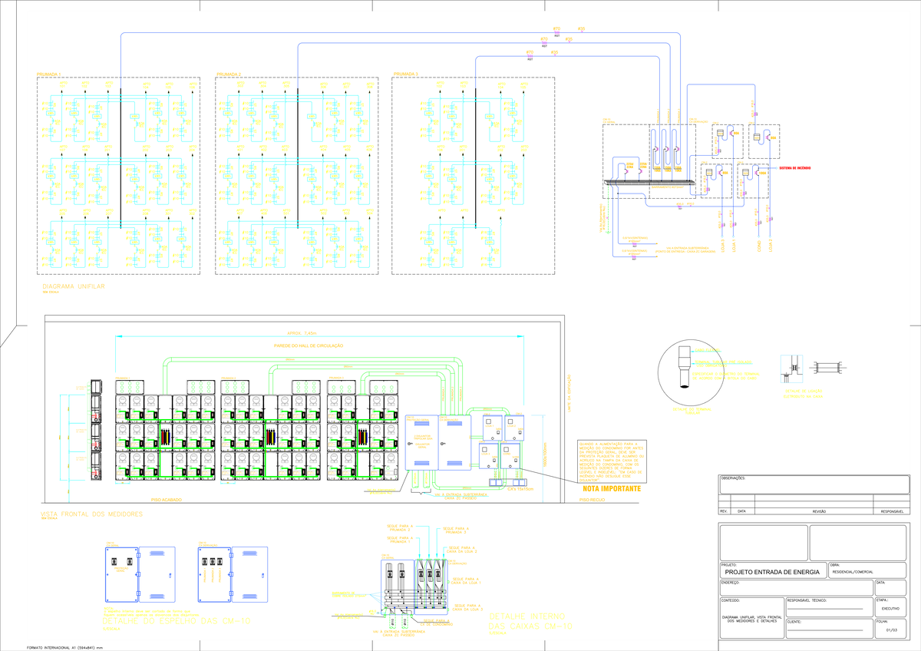Select the EXECUTIVO stage cell
Image resolution: width=921 pixels, height=651 pixels.
click(893, 608)
